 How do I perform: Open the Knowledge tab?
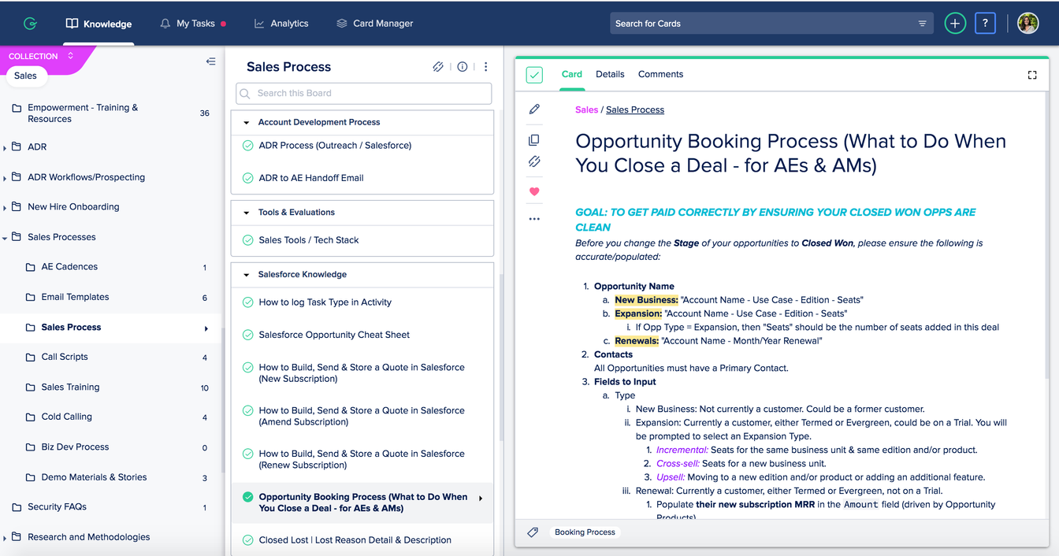(98, 24)
